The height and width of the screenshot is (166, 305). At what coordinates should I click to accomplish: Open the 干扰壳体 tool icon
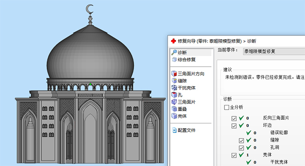click(x=174, y=88)
